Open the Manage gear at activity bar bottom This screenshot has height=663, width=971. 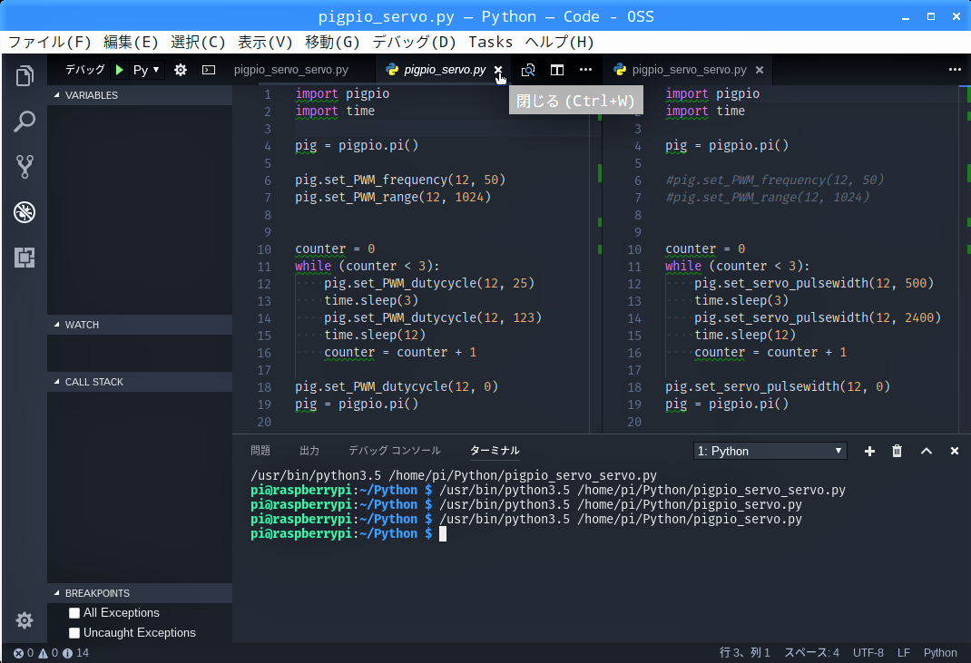25,620
